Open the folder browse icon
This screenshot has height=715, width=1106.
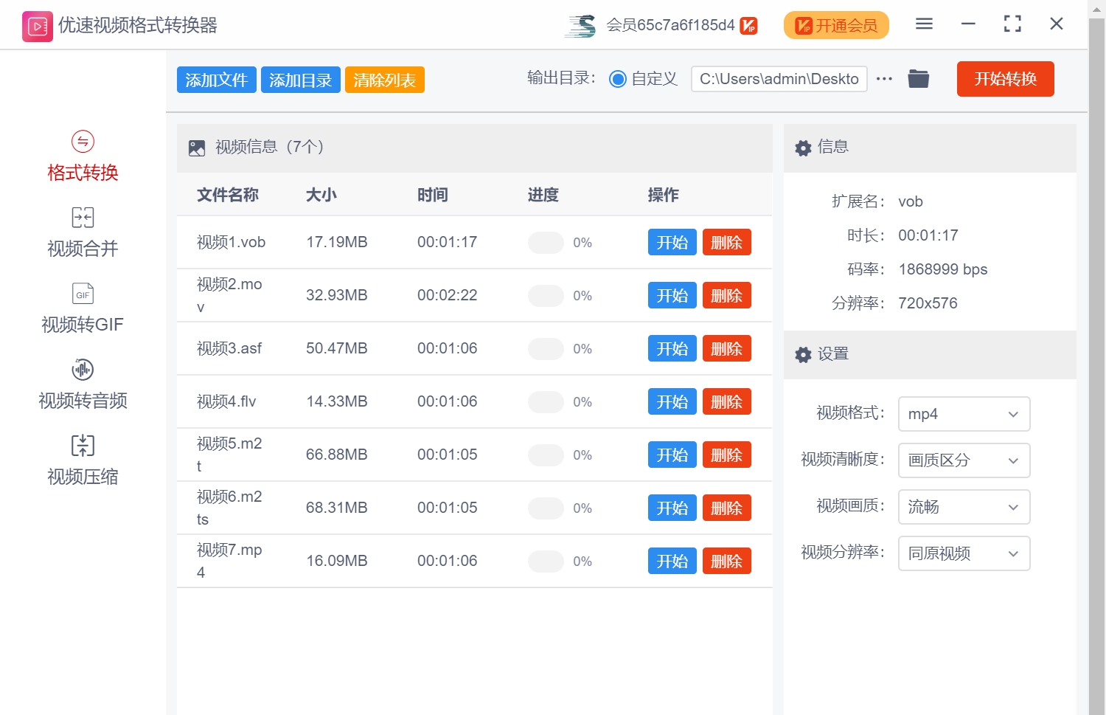click(918, 78)
